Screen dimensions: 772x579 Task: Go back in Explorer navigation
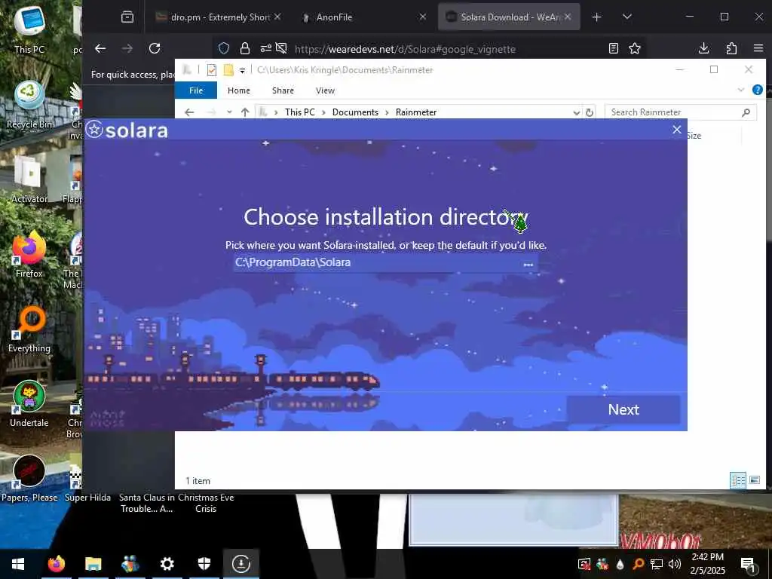point(189,112)
